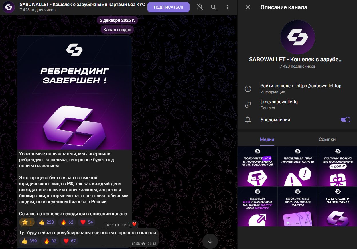
Task: Click the SABOWALLET channel avatar in header
Action: [9, 7]
